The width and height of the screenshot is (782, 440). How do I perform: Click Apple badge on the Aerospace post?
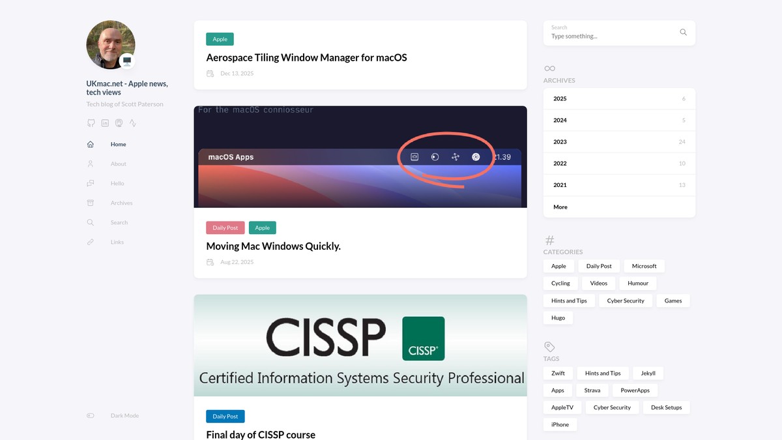point(220,39)
